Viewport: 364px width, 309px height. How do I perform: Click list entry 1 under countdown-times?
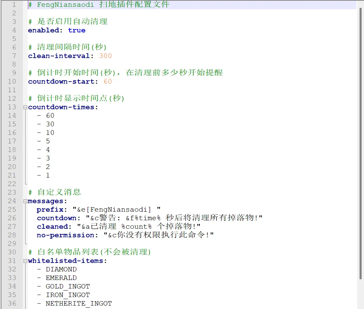click(48, 175)
